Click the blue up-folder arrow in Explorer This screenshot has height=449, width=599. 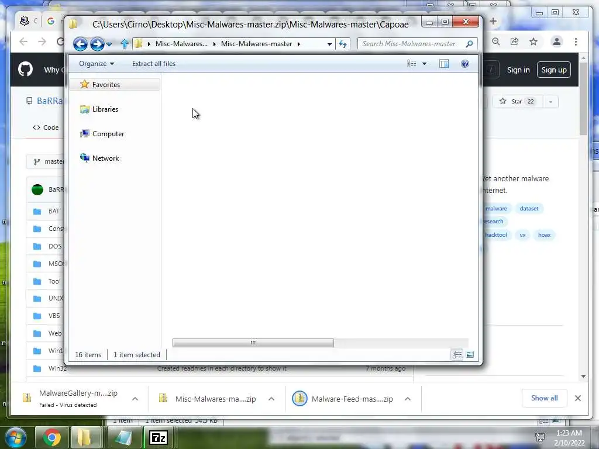click(x=125, y=44)
